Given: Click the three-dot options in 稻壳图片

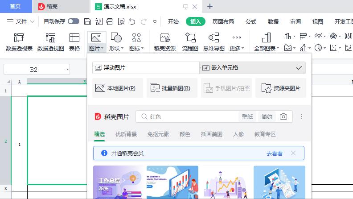Looking at the screenshot, I should point(302,116).
